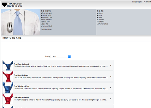Open The Double Knot title
This screenshot has width=151, height=108.
21,75
